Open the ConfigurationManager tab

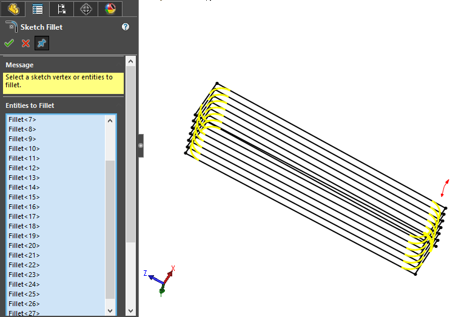[62, 8]
